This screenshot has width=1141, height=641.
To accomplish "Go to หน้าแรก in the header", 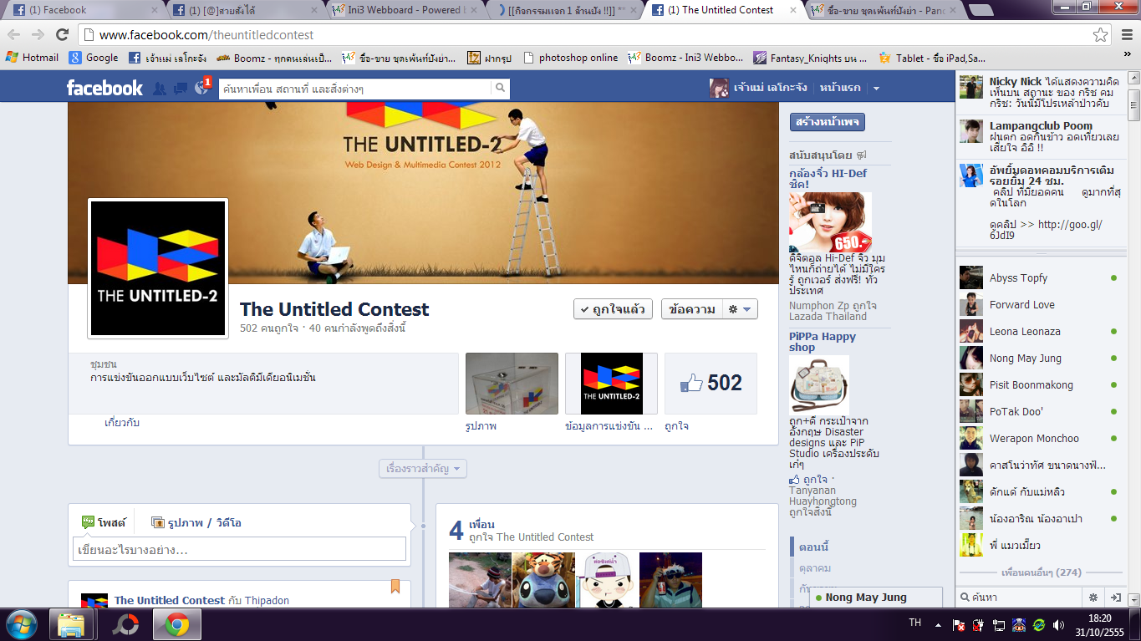I will (x=840, y=88).
